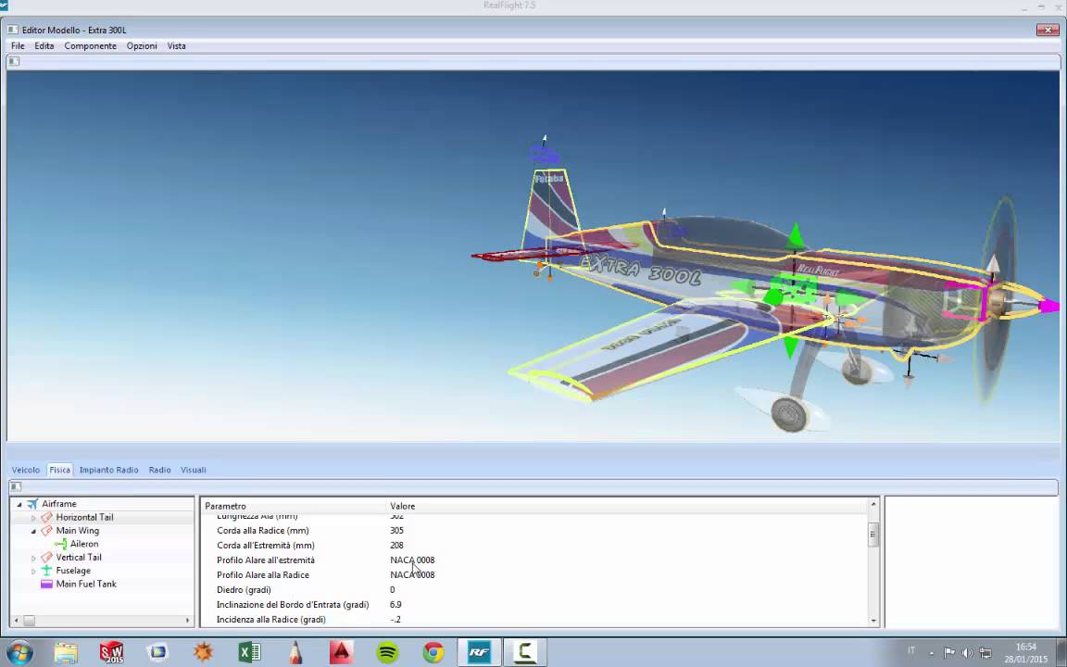
Task: Select Profilo Alare all'estremità parameter
Action: [266, 560]
